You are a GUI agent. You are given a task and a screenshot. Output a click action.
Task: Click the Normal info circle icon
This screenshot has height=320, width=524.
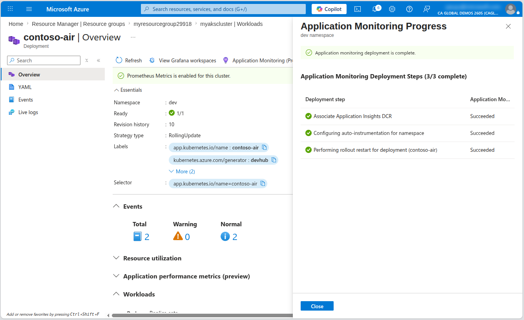point(225,236)
